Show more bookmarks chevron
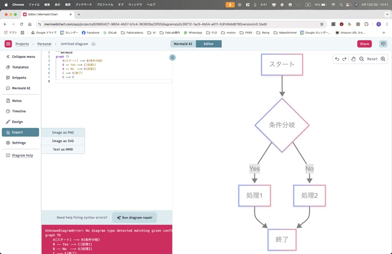Viewport: 392px width, 254px height. point(384,33)
